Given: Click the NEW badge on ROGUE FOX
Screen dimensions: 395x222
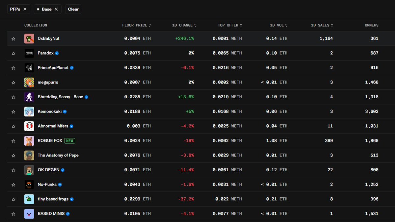Looking at the screenshot, I should pos(69,141).
